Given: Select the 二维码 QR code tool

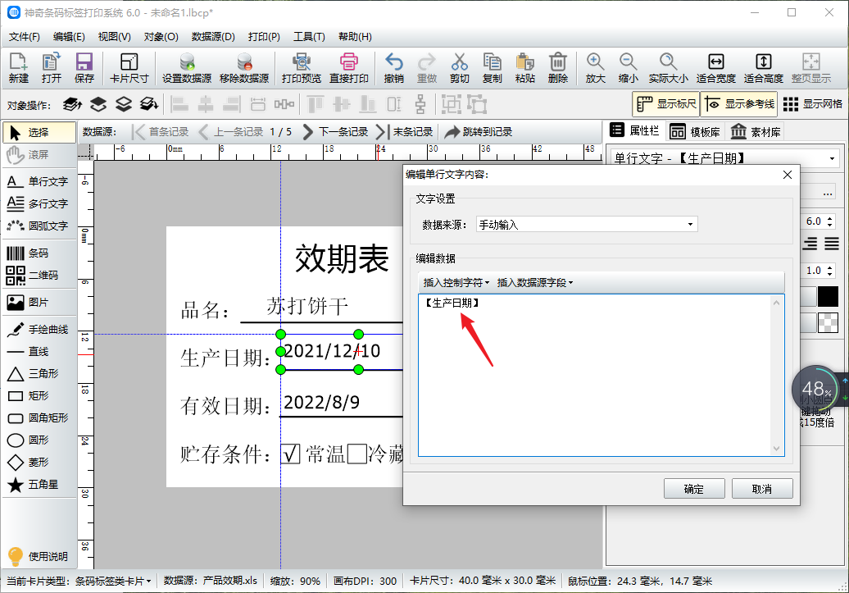Looking at the screenshot, I should (x=39, y=276).
